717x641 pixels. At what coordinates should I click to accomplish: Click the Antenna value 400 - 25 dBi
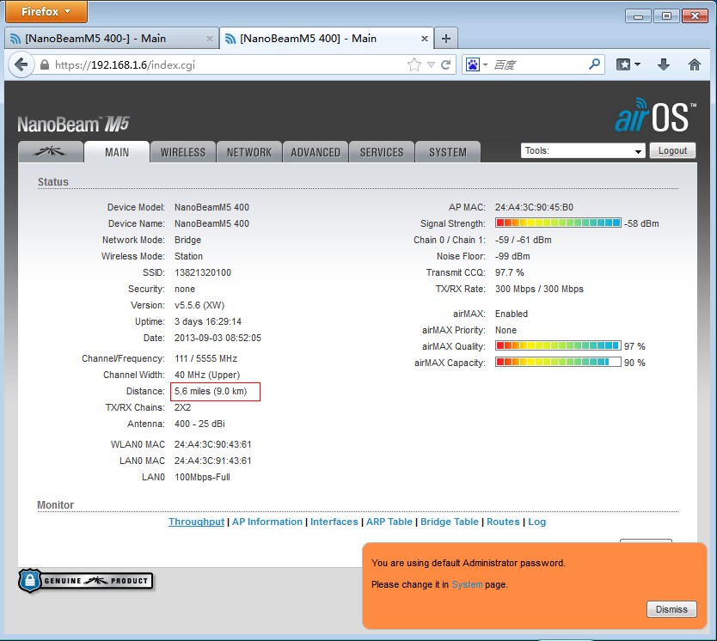tap(199, 424)
